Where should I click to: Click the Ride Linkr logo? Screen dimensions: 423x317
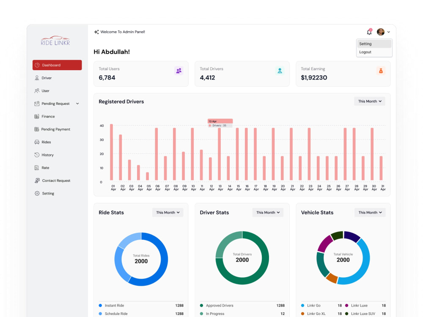pyautogui.click(x=55, y=41)
